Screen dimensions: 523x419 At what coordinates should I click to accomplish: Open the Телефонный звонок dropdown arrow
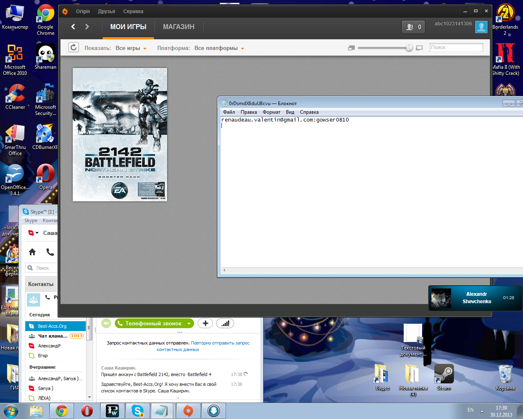[x=189, y=324]
